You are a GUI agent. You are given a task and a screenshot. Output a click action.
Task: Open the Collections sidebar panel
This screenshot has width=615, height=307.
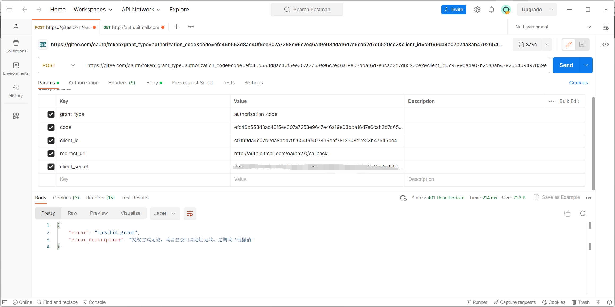[x=16, y=46]
